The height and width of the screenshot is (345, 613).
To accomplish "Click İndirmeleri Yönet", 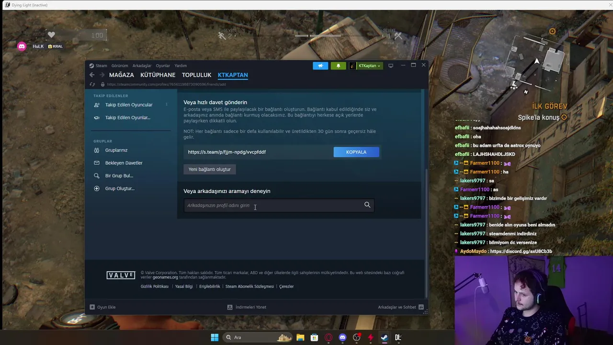I will (x=247, y=307).
